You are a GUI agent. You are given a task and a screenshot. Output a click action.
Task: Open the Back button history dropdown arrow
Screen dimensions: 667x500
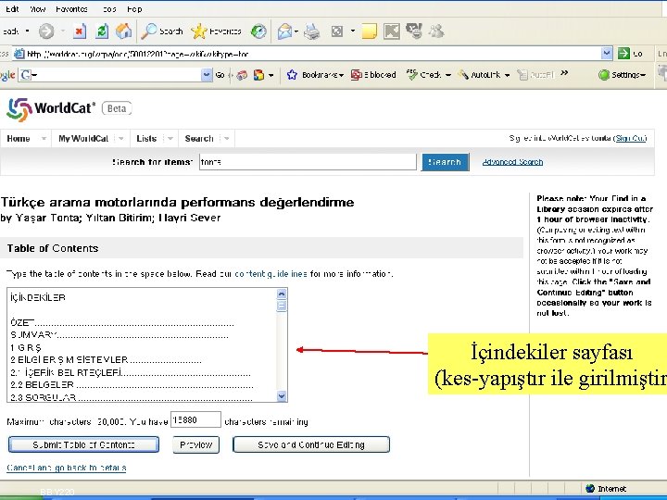(27, 31)
